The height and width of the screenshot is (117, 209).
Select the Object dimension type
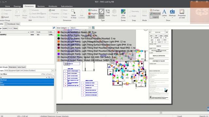click(x=114, y=13)
